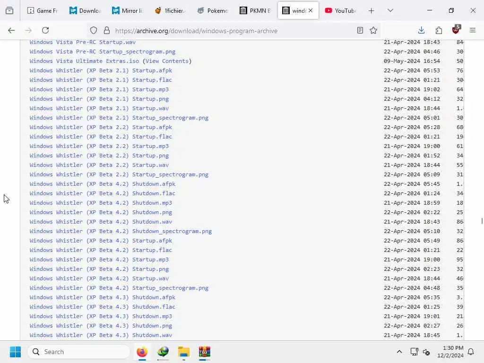
Task: Switch to Mirror li tab
Action: coord(127,10)
